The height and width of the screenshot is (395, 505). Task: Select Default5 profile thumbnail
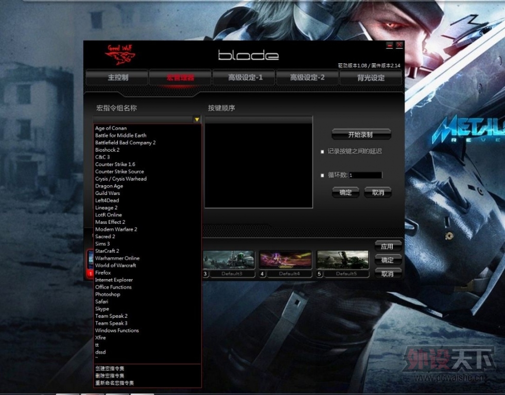pos(343,260)
